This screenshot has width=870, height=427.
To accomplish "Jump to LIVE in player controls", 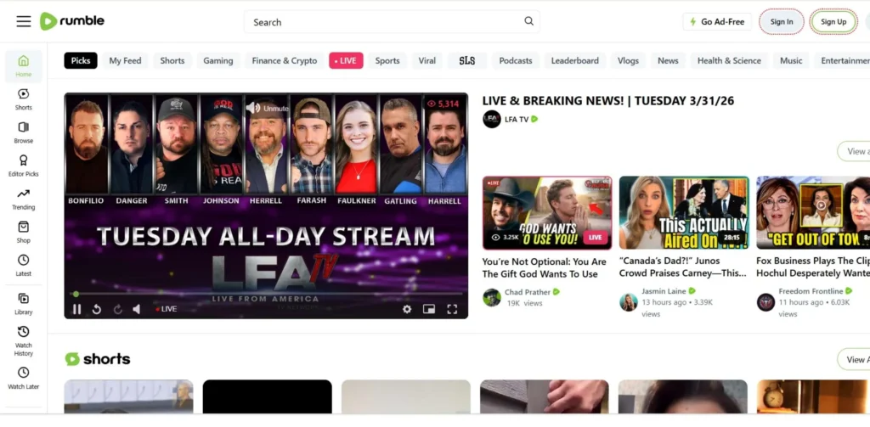I will pyautogui.click(x=166, y=309).
